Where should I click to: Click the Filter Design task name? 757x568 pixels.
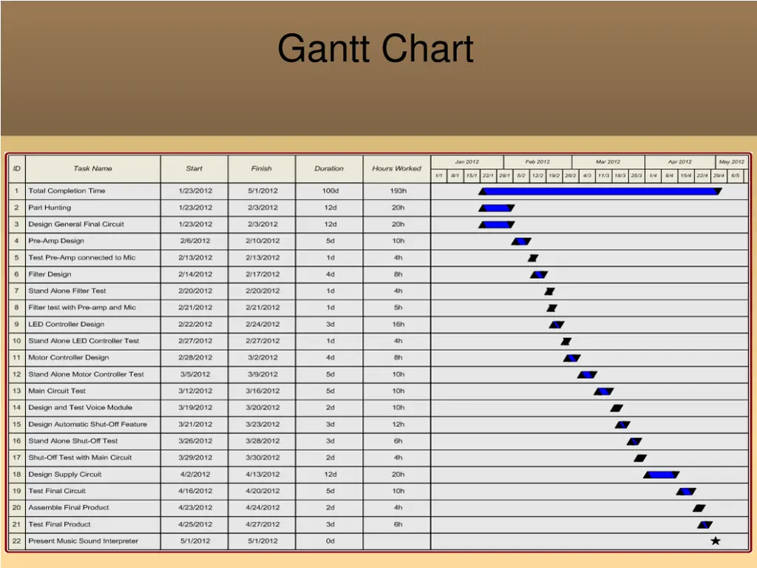tap(50, 274)
